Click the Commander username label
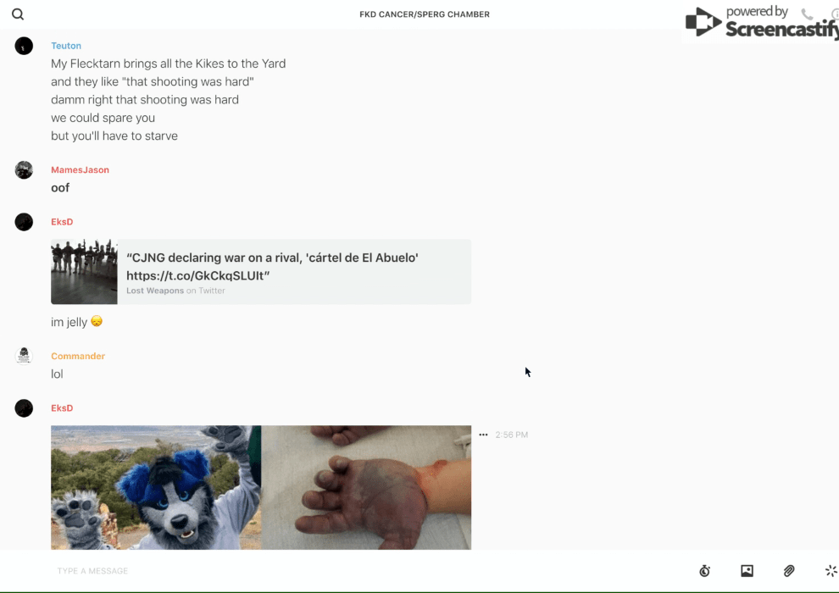 pos(78,357)
